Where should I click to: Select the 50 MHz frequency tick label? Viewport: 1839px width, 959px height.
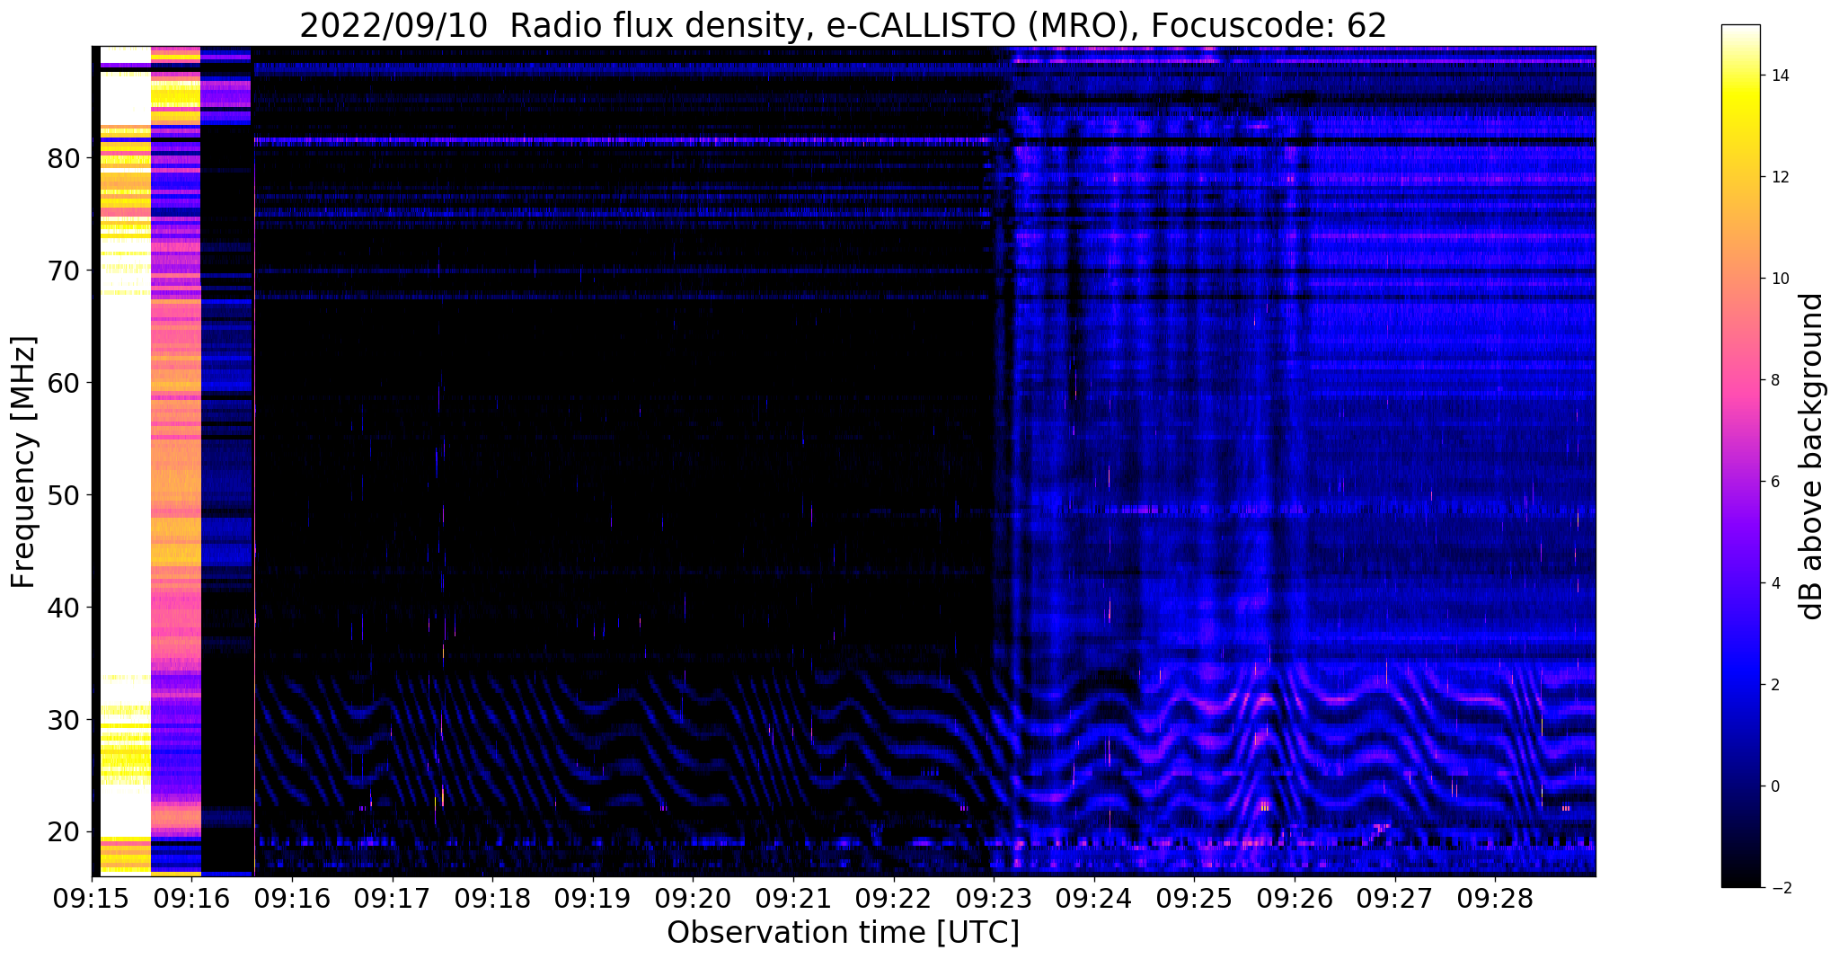63,495
